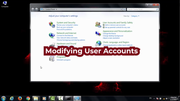
Task: Open the Clock, Language, and Region globe icon
Action: [98, 44]
